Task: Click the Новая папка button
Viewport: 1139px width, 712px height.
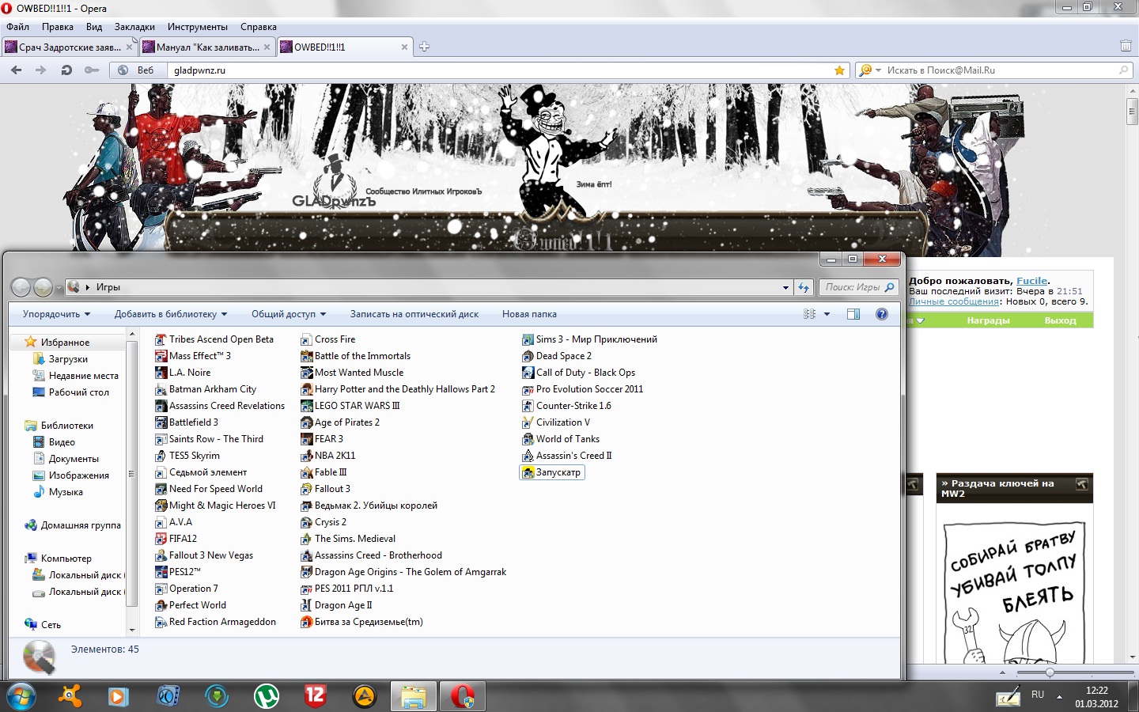Action: [x=529, y=314]
